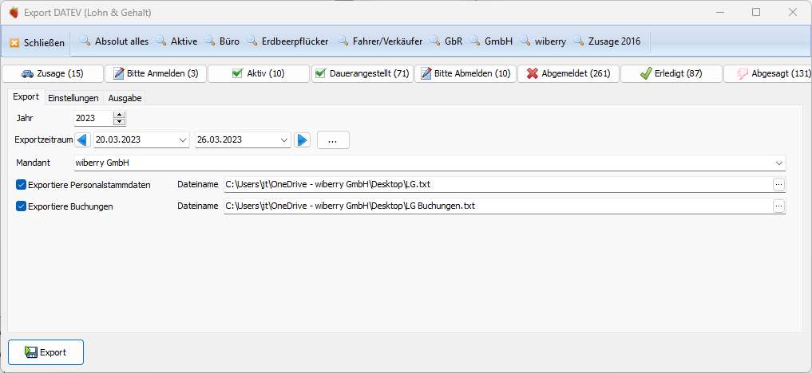Viewport: 812px width, 373px height.
Task: Increase the Jahr value with up arrow
Action: [120, 115]
